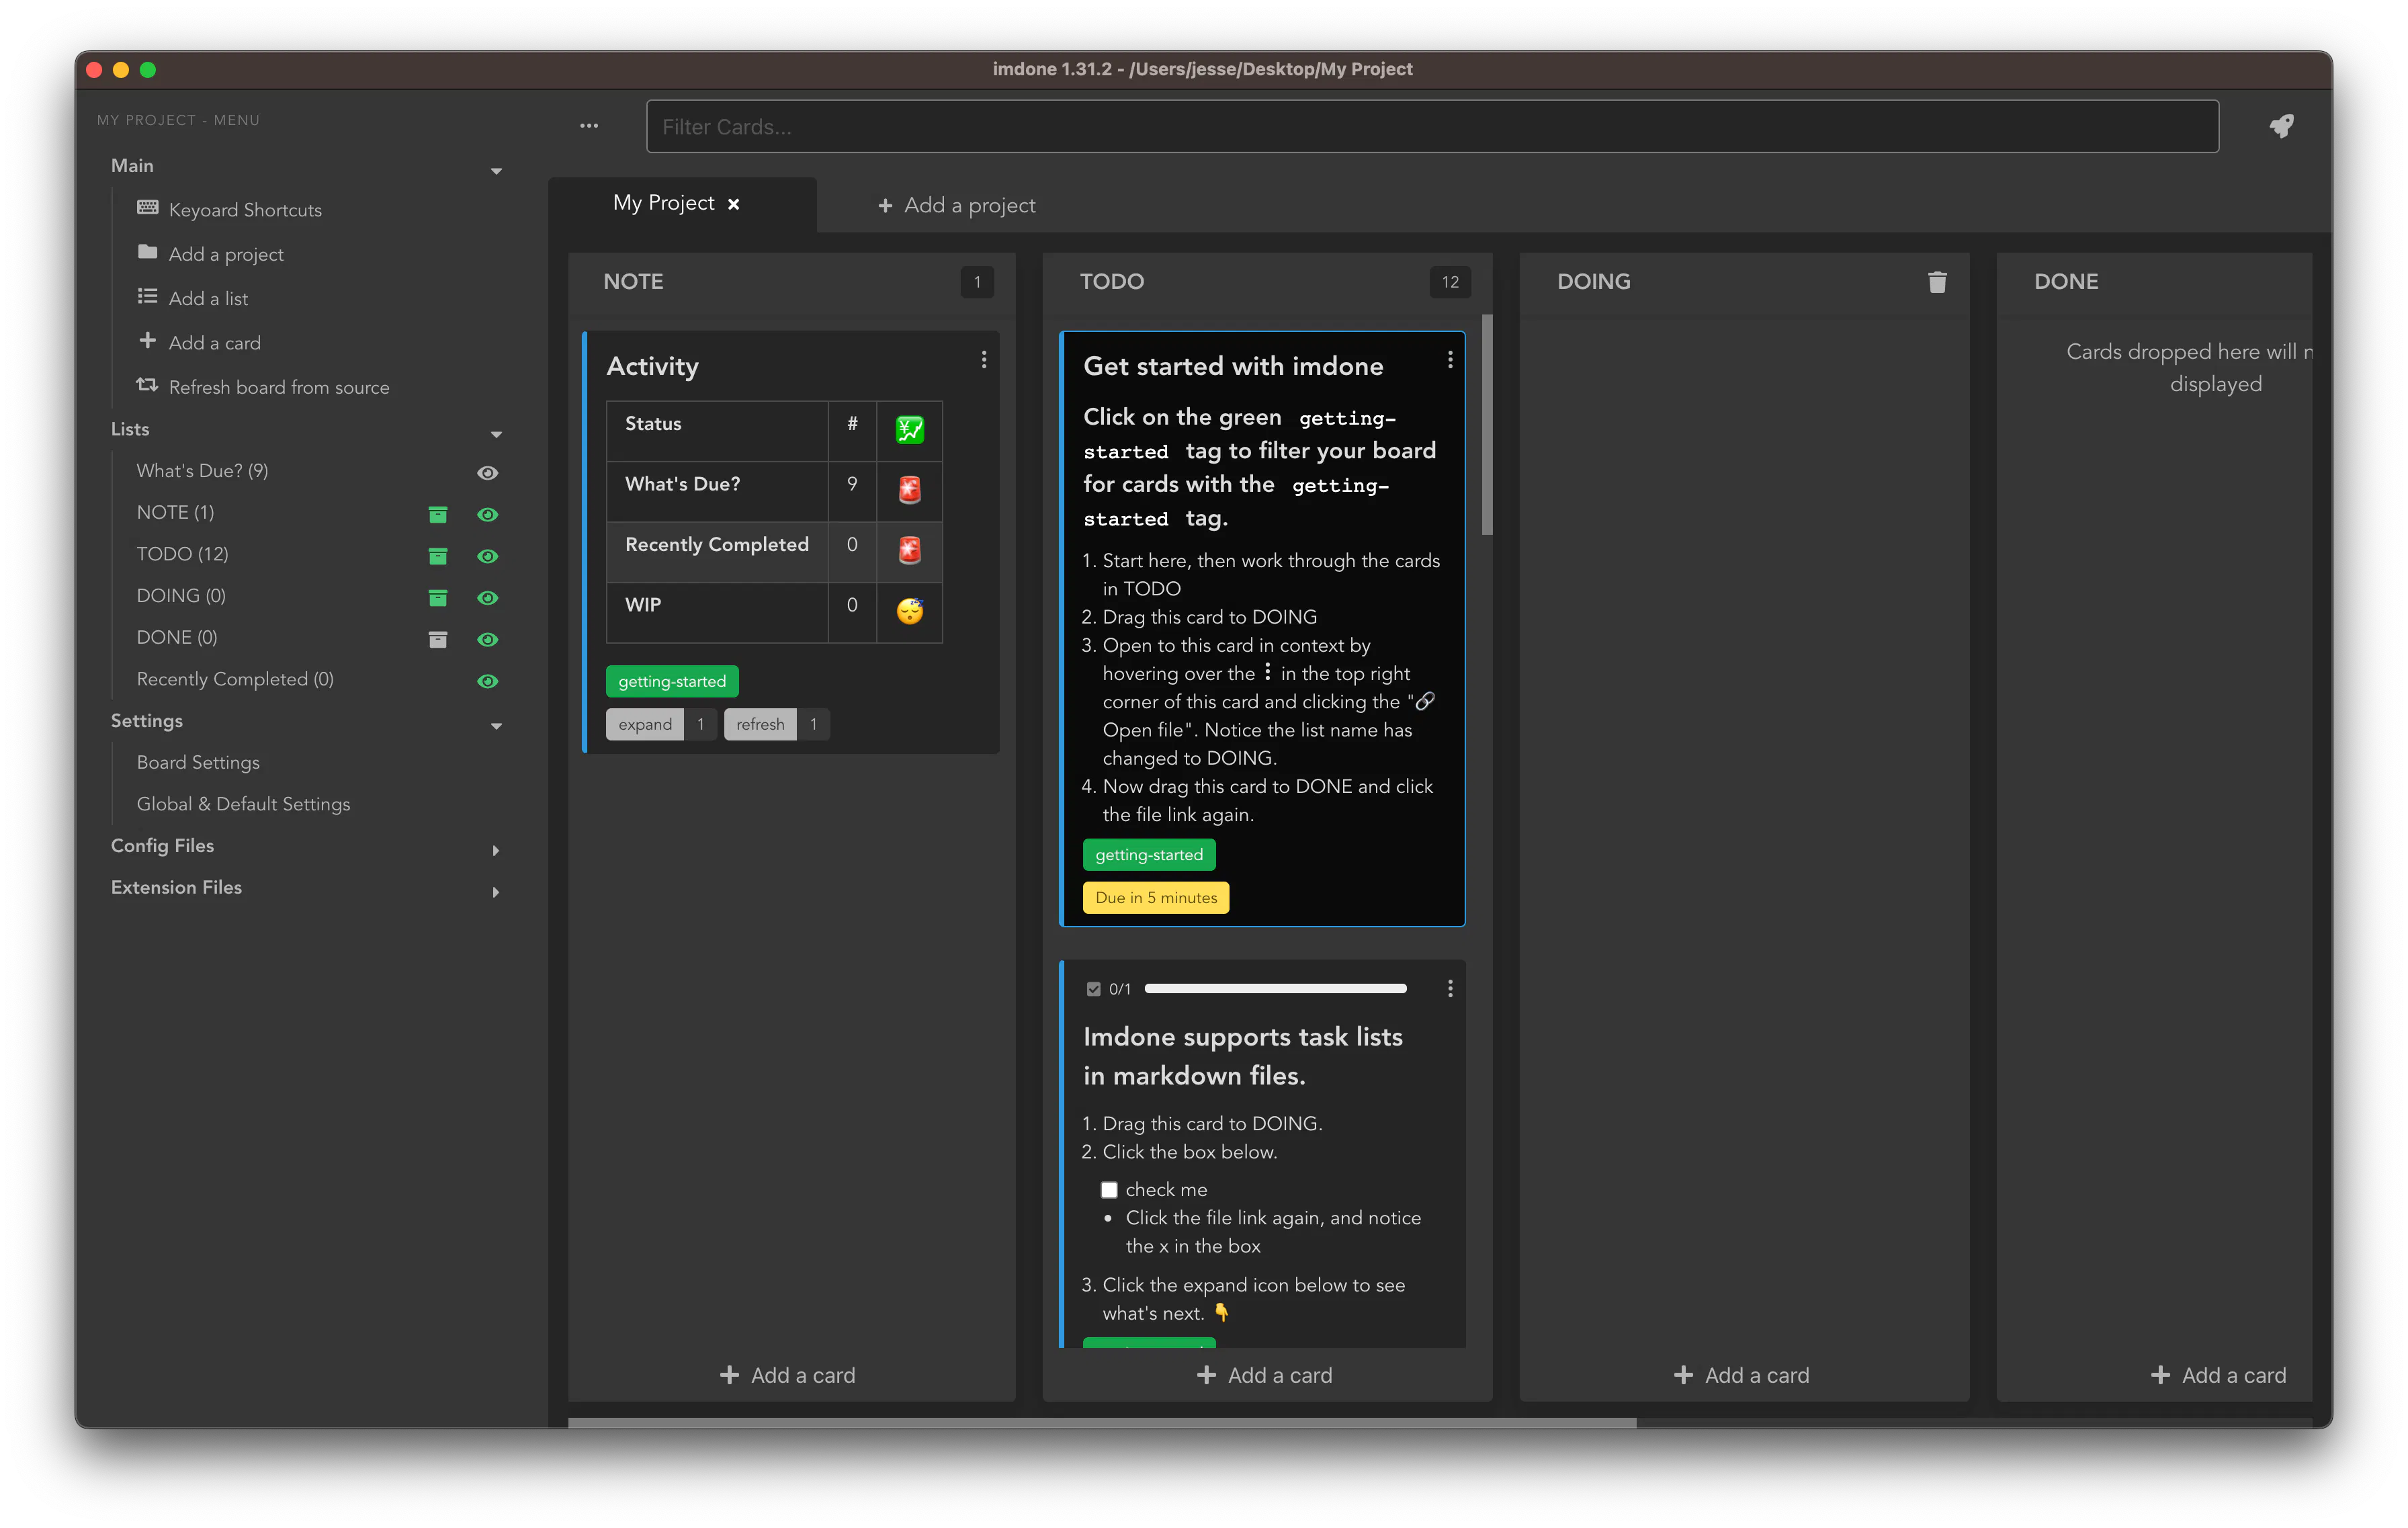The height and width of the screenshot is (1528, 2408).
Task: Click the plus icon beside Add a card
Action: click(x=147, y=341)
